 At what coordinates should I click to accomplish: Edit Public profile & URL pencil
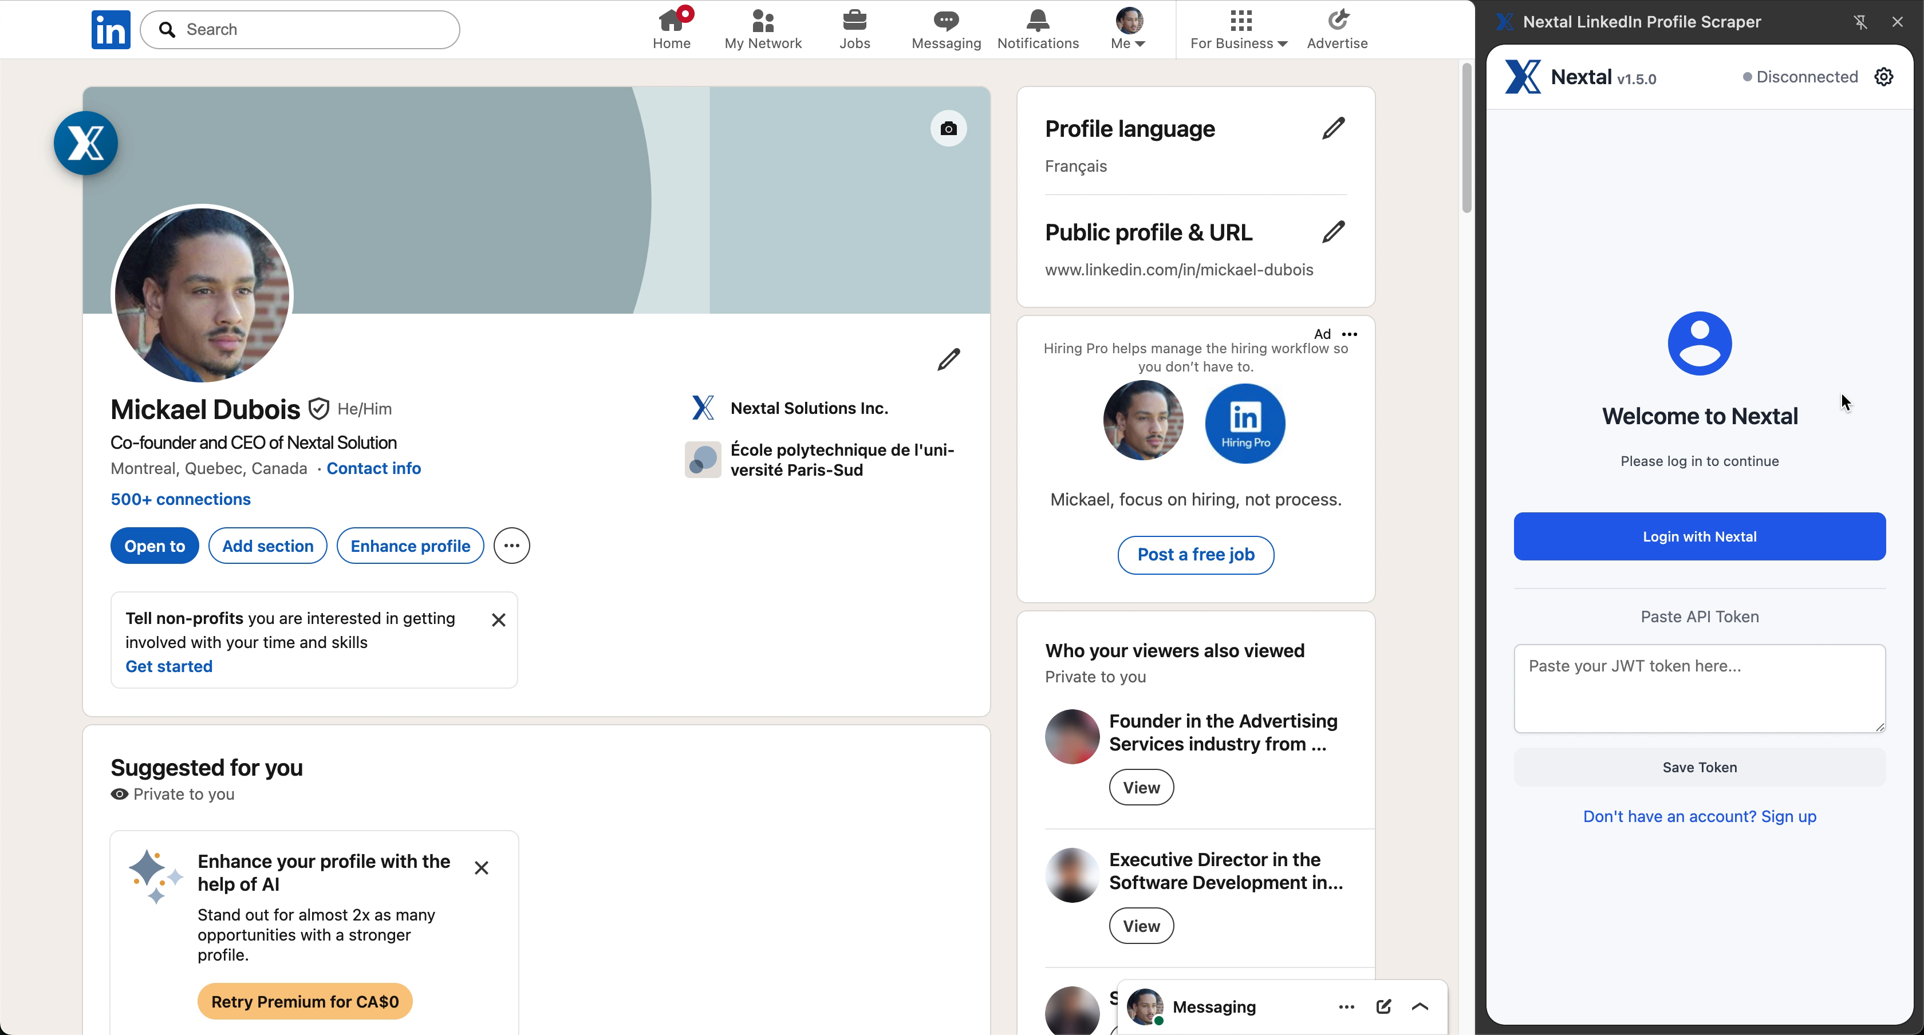click(1333, 232)
